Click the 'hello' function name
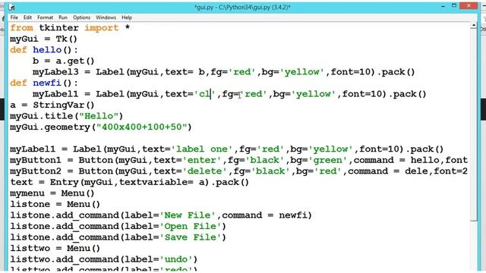This screenshot has height=273, width=486. [x=47, y=50]
